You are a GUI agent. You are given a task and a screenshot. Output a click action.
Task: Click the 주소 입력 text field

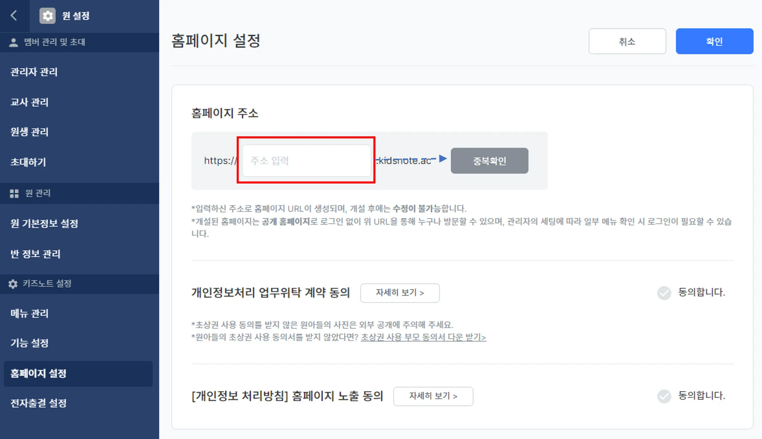(306, 161)
